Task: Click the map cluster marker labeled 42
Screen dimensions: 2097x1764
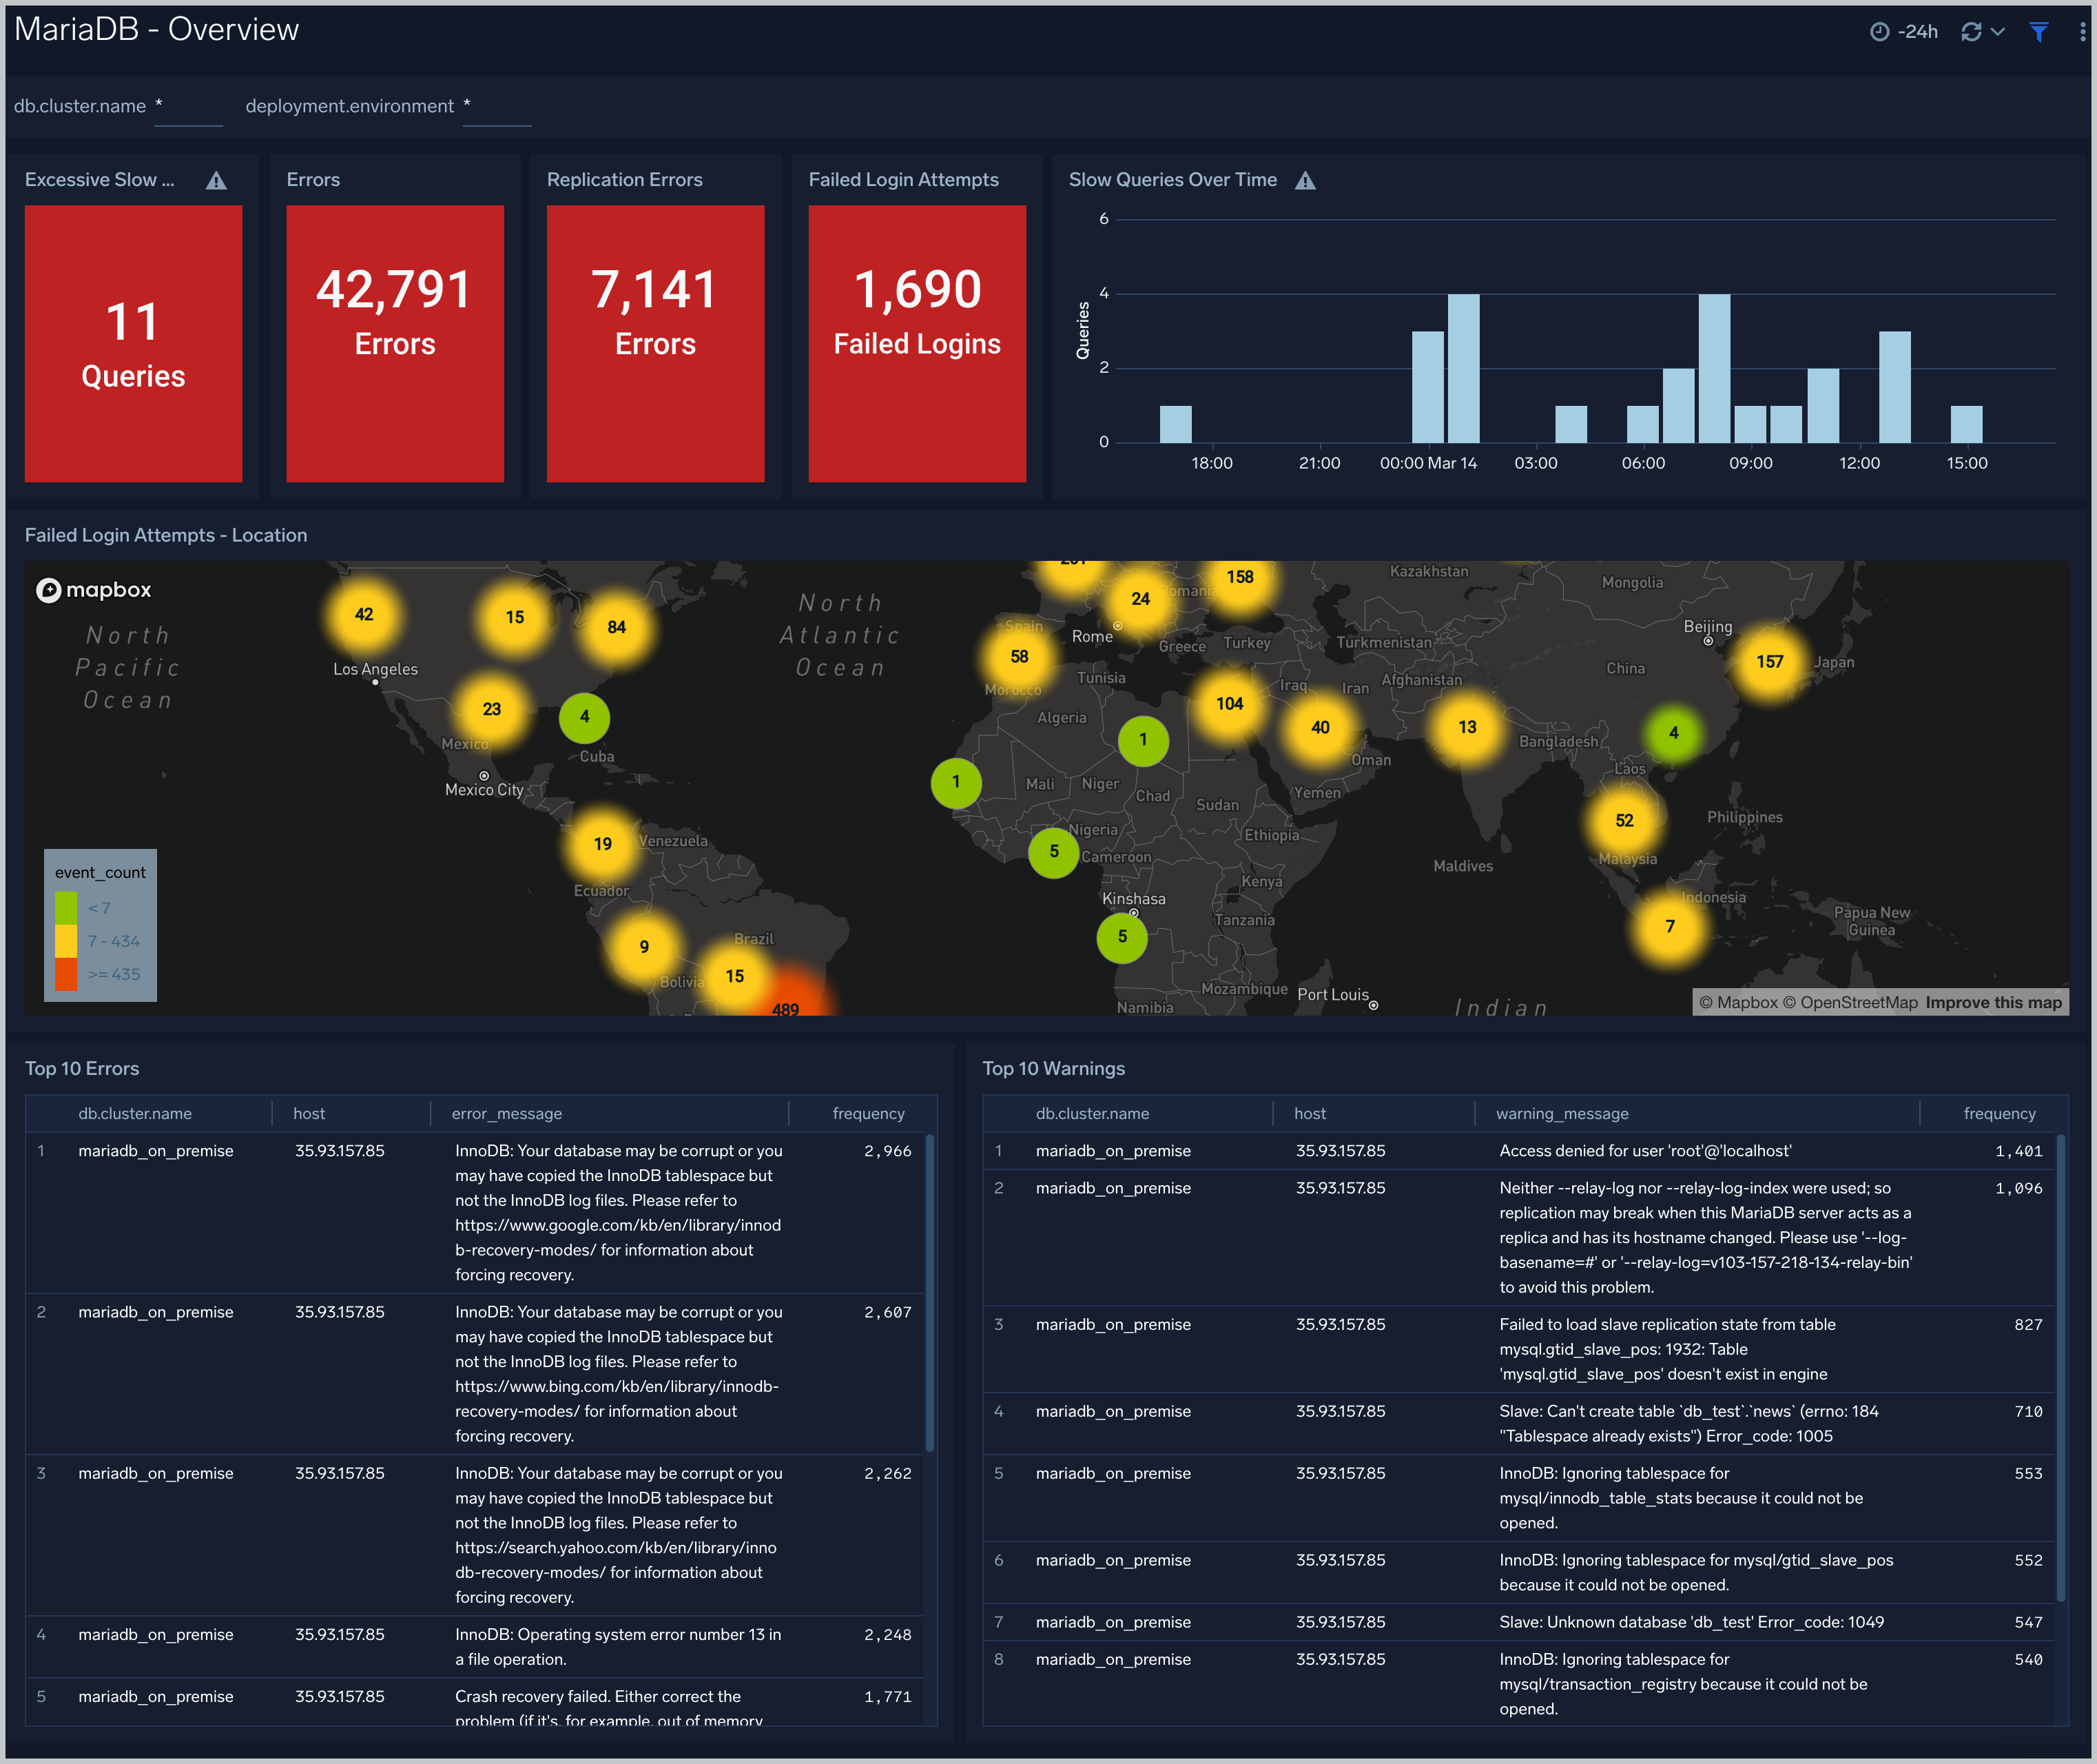Action: (364, 614)
